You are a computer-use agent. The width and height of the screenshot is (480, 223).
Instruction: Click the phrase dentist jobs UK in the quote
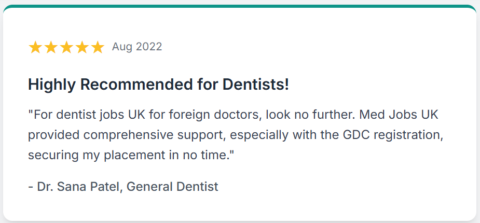tap(99, 115)
